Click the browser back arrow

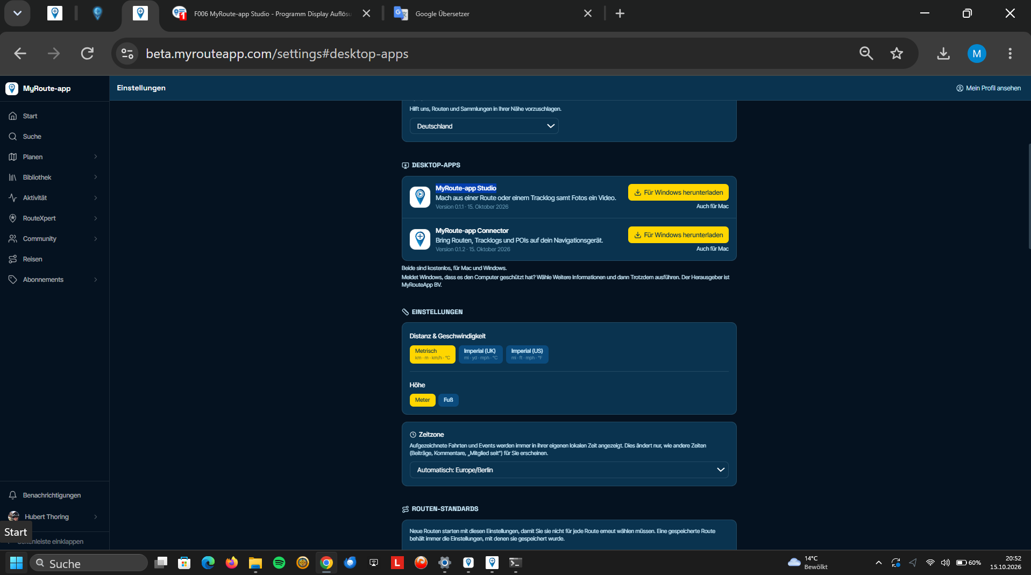[x=20, y=53]
